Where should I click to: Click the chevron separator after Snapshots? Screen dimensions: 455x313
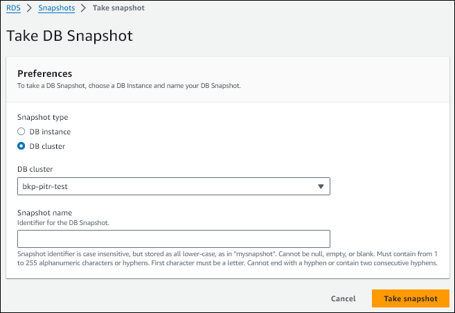(x=84, y=8)
